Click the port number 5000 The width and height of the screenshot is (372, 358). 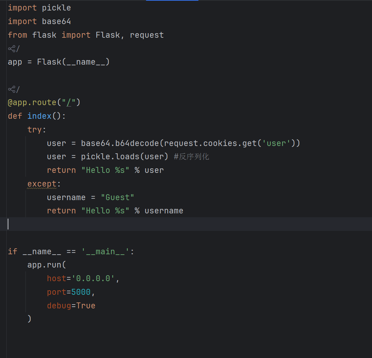[x=81, y=292]
